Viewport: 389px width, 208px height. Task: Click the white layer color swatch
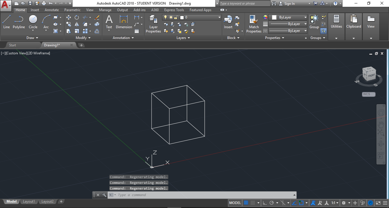click(x=182, y=17)
